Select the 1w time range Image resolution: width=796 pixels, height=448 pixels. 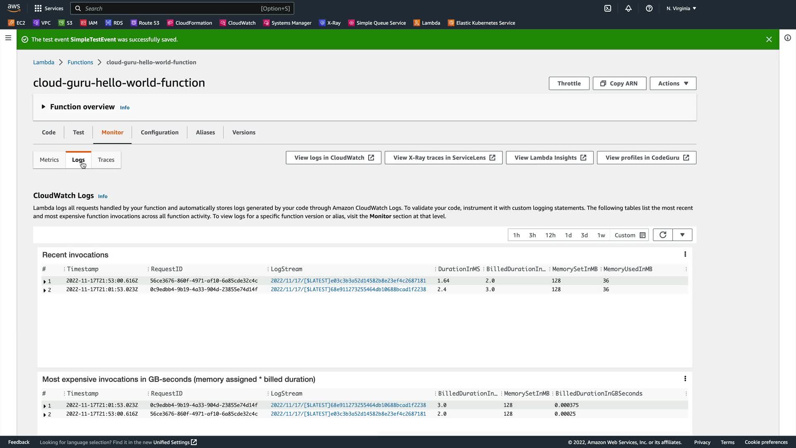click(x=601, y=235)
